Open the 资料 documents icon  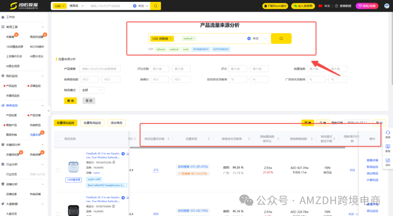388,162
